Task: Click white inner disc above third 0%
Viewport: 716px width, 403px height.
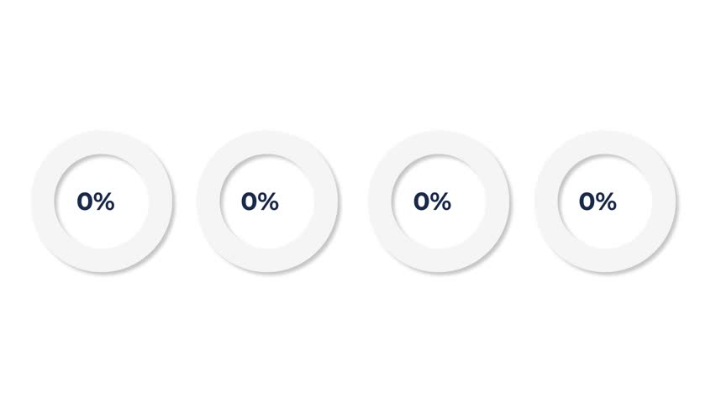Action: [439, 174]
